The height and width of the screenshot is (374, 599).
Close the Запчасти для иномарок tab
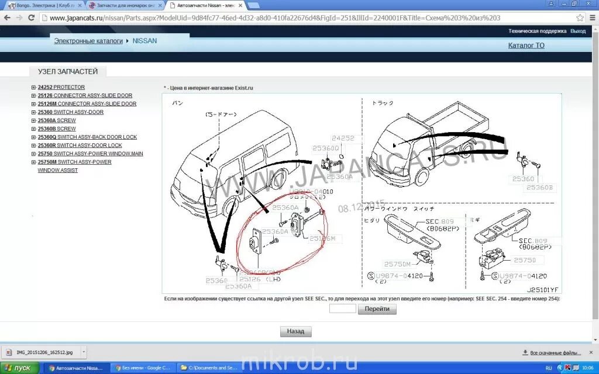[x=160, y=6]
